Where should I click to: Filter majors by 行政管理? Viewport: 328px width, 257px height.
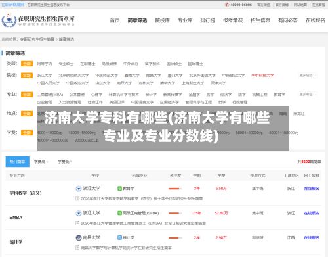click(240, 102)
